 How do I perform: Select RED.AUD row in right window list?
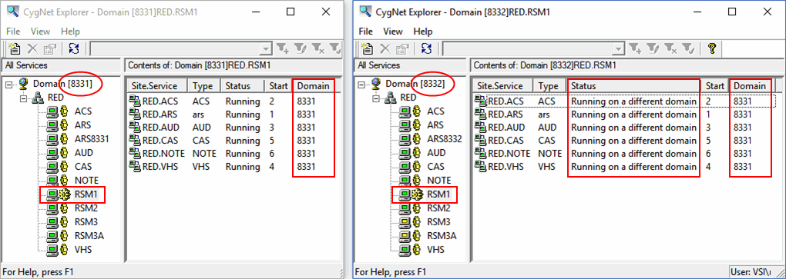coord(626,128)
